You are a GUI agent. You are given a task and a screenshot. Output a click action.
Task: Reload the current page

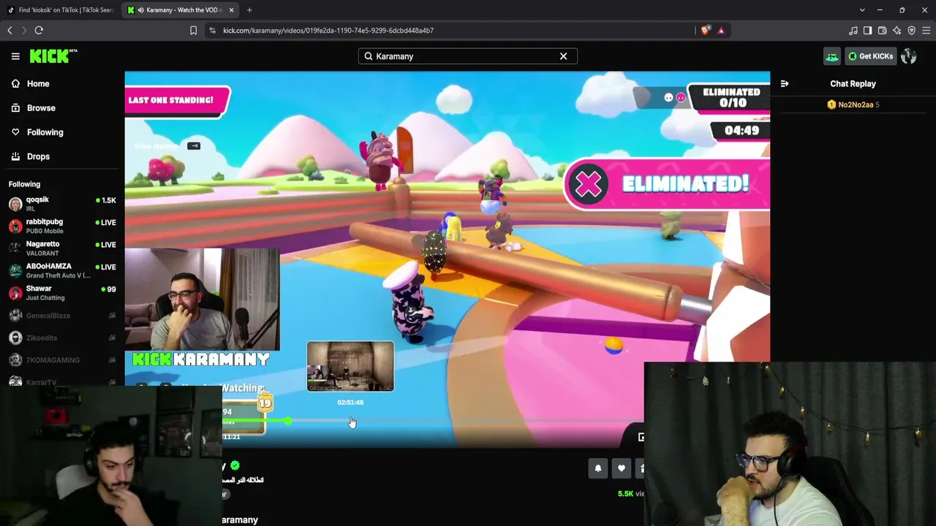[x=39, y=30]
